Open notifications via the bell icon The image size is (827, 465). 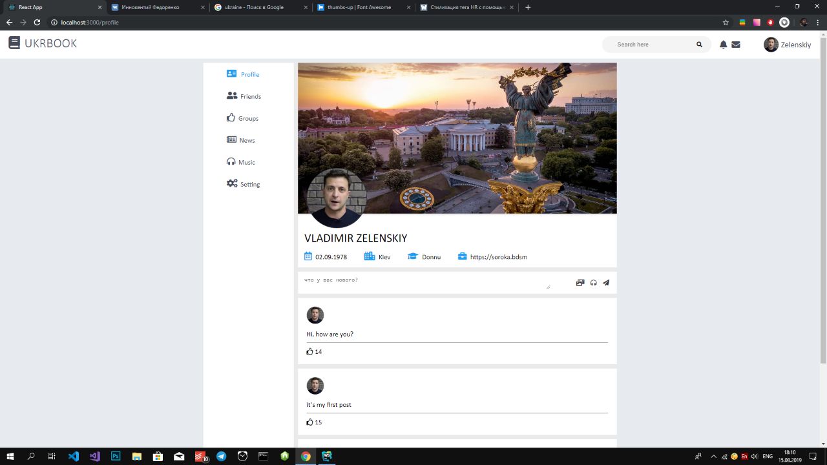click(724, 45)
